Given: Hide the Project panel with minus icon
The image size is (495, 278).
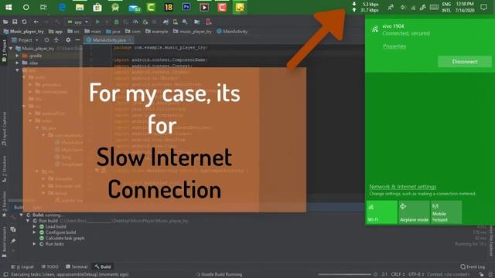Looking at the screenshot, I should [x=77, y=40].
